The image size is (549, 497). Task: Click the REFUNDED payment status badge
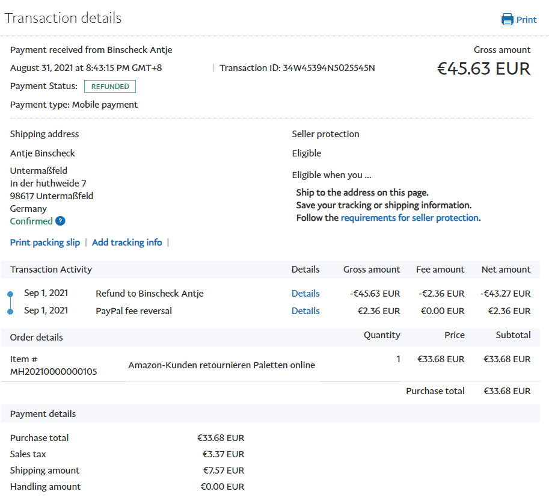pyautogui.click(x=110, y=86)
